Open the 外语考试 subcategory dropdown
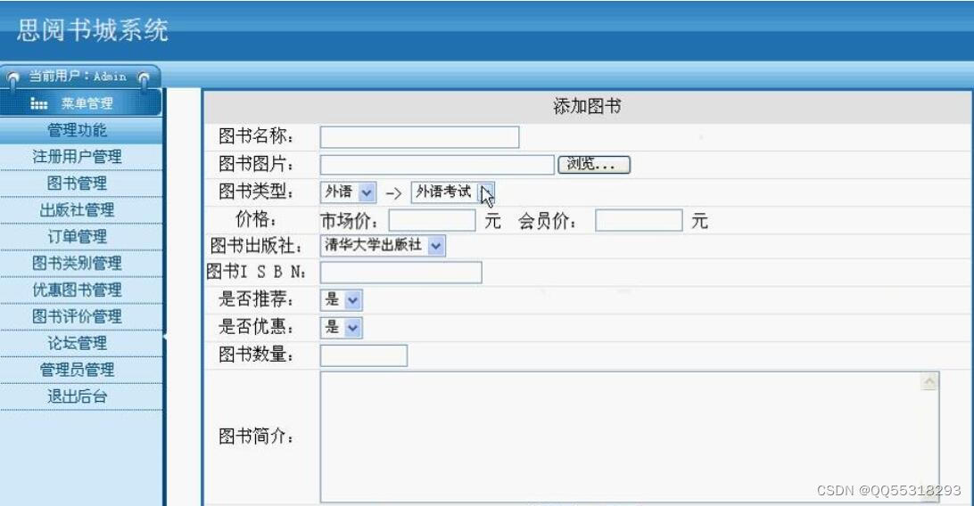974x506 pixels. pos(452,192)
